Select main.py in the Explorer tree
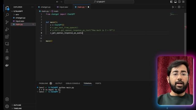This screenshot has width=196, height=110. (x=23, y=24)
